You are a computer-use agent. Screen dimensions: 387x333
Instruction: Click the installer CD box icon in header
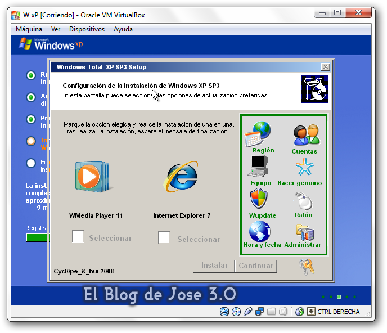pyautogui.click(x=314, y=89)
